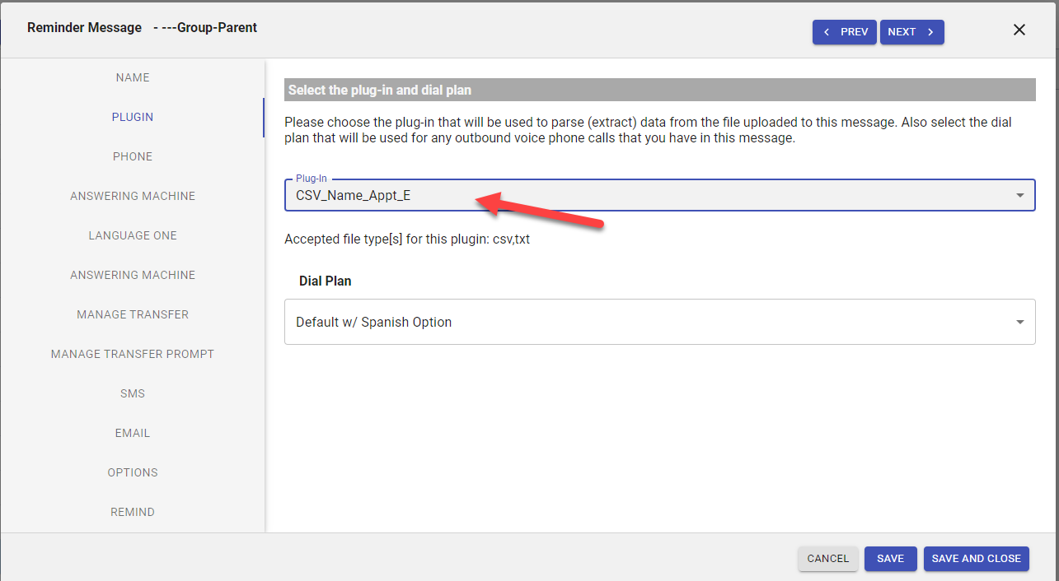The image size is (1059, 581).
Task: Open the first ANSWERING MACHINE tab
Action: (133, 196)
